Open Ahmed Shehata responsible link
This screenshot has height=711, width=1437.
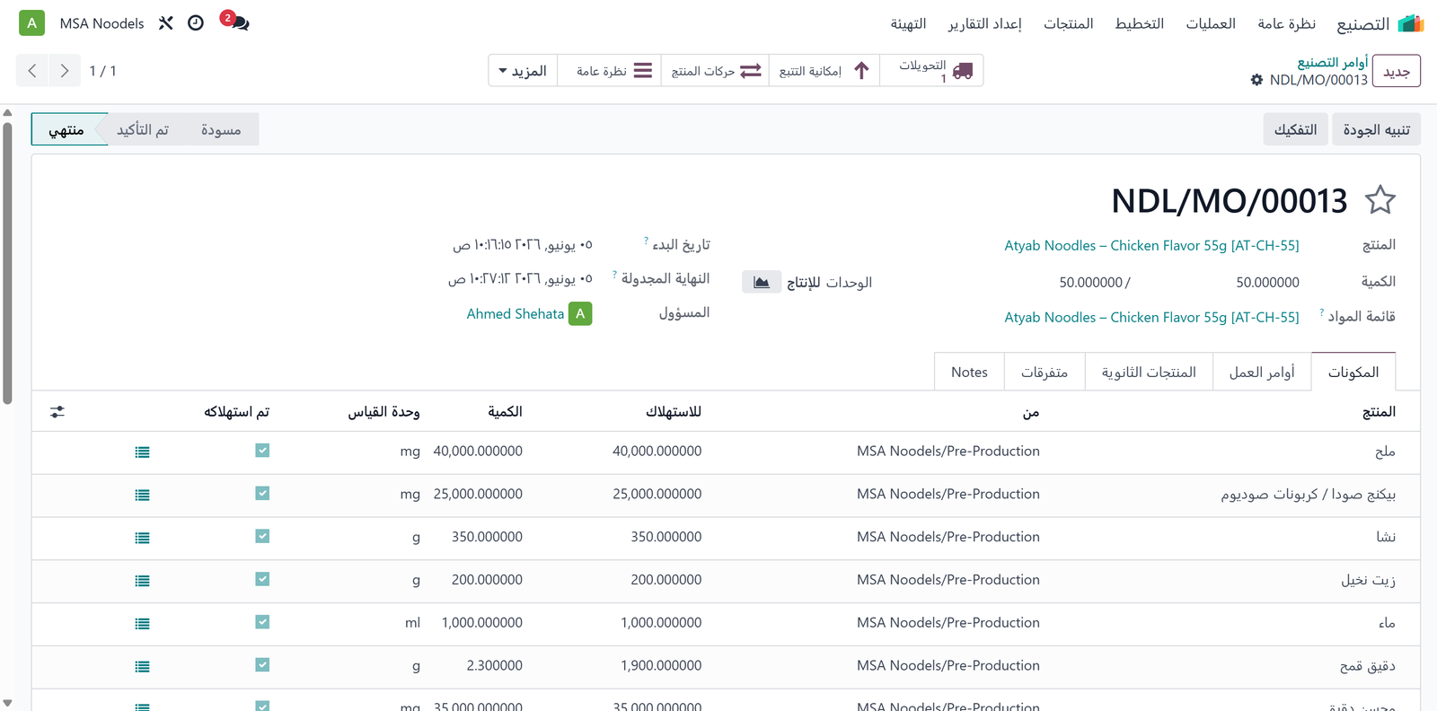click(x=516, y=313)
